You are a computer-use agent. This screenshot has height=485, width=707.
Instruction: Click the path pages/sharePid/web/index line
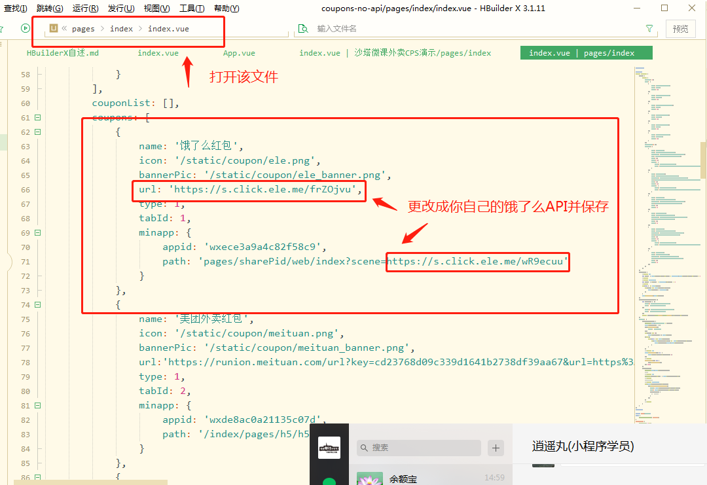(x=365, y=261)
